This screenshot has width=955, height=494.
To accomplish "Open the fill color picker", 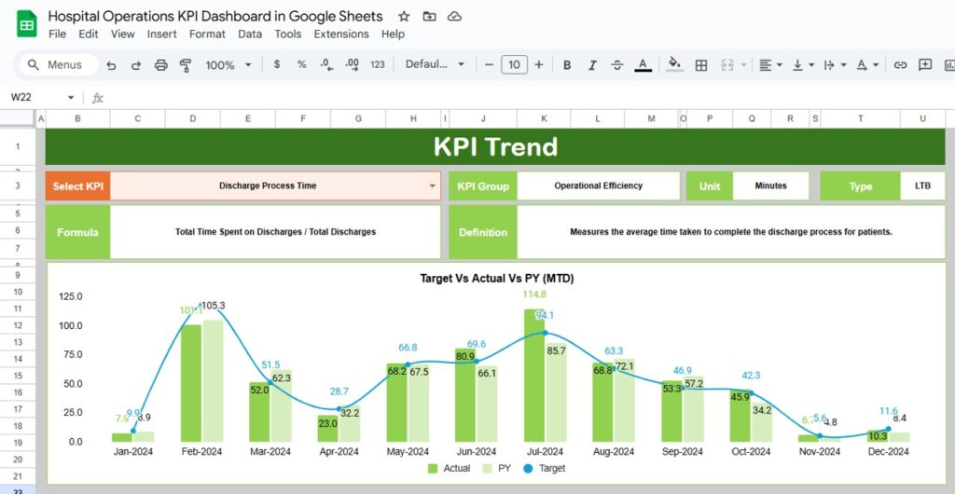I will click(674, 64).
